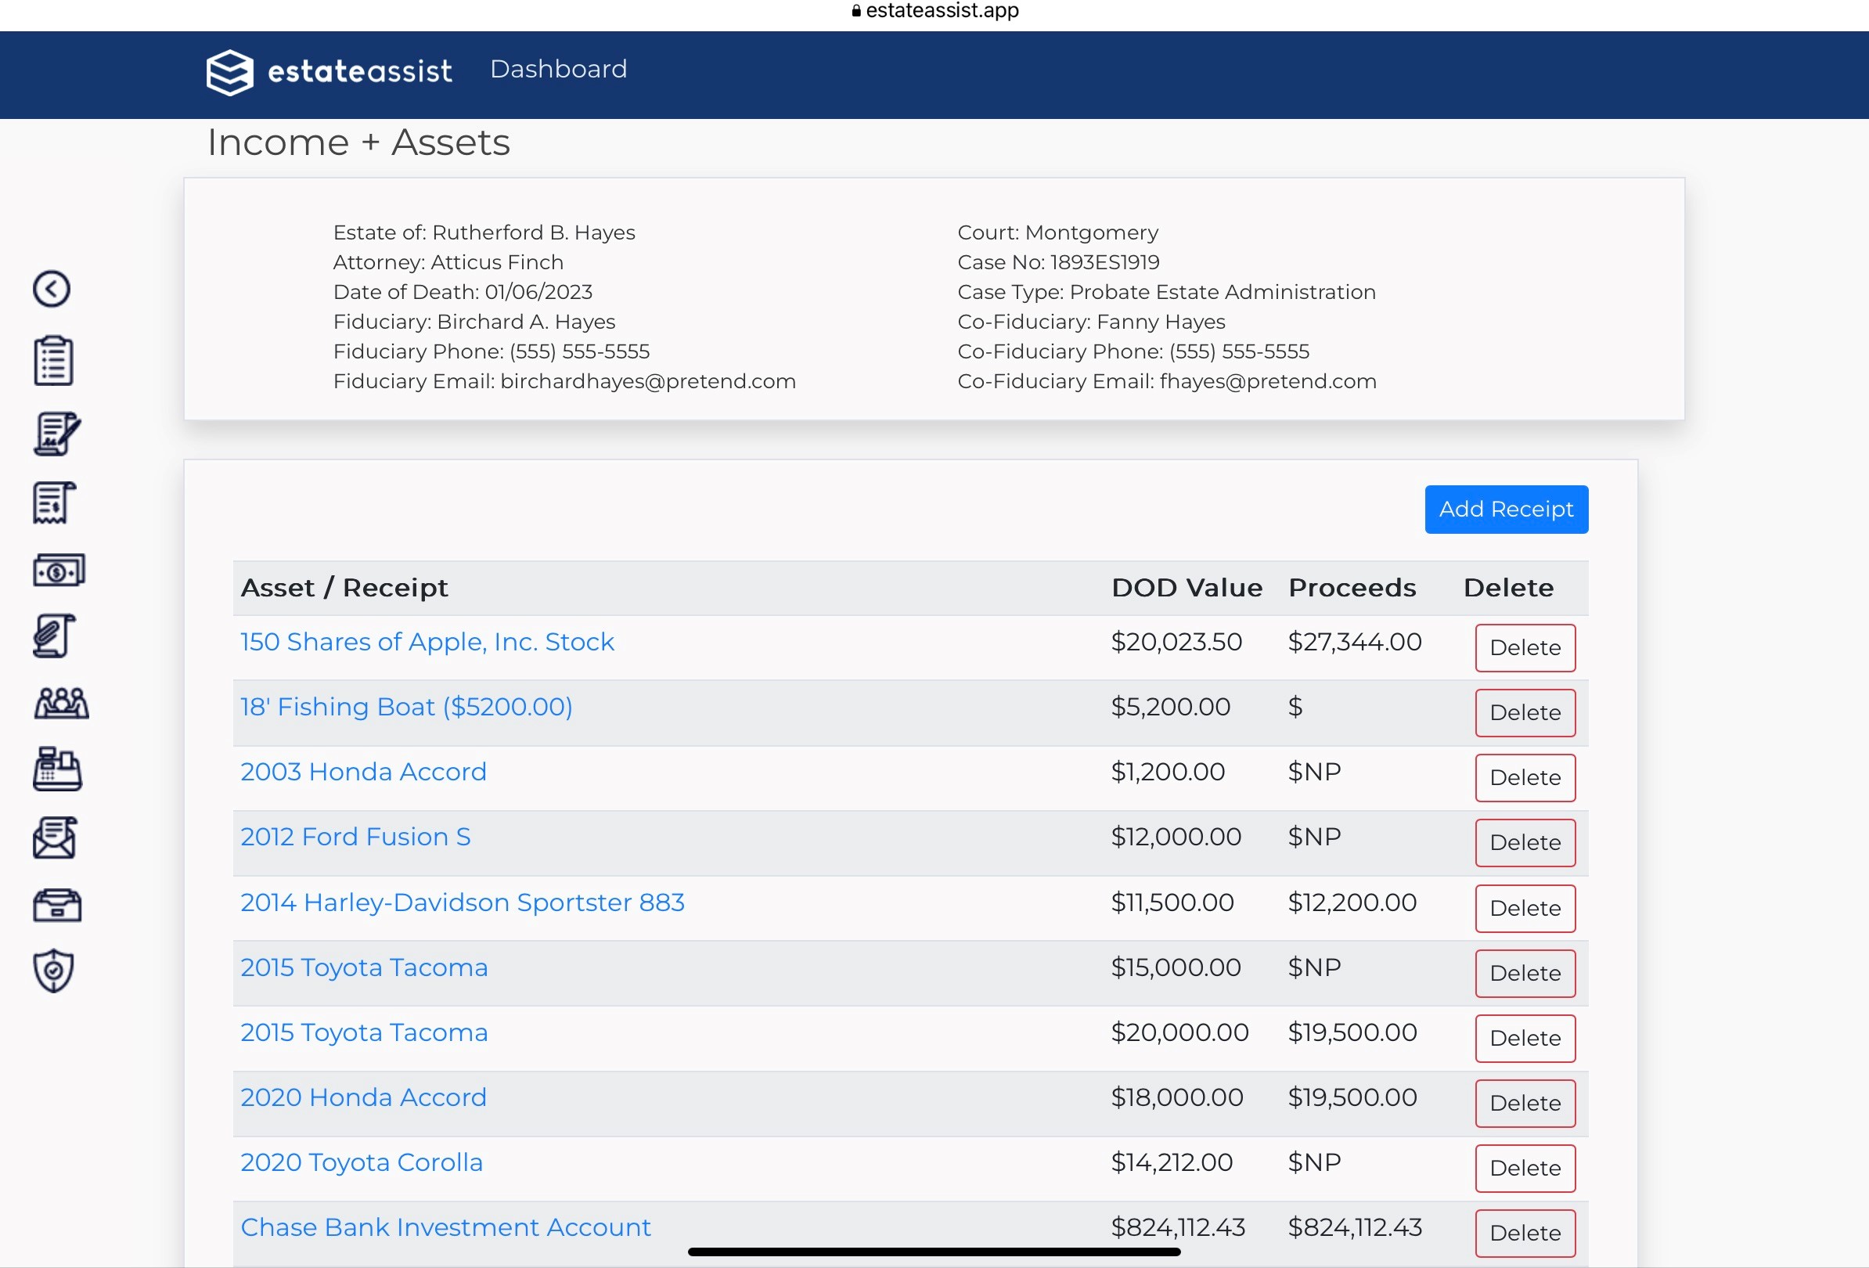Delete the 18' Fishing Boat row
The image size is (1869, 1268).
(1525, 713)
